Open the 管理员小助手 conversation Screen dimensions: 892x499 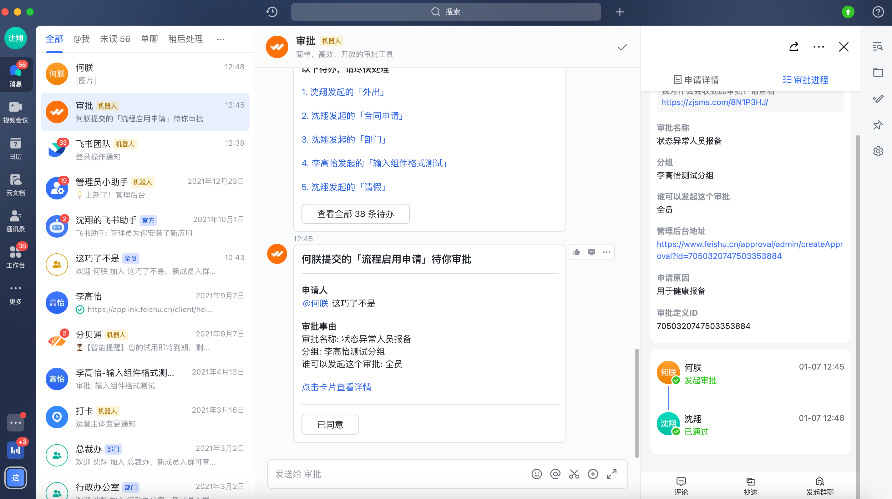pos(145,188)
